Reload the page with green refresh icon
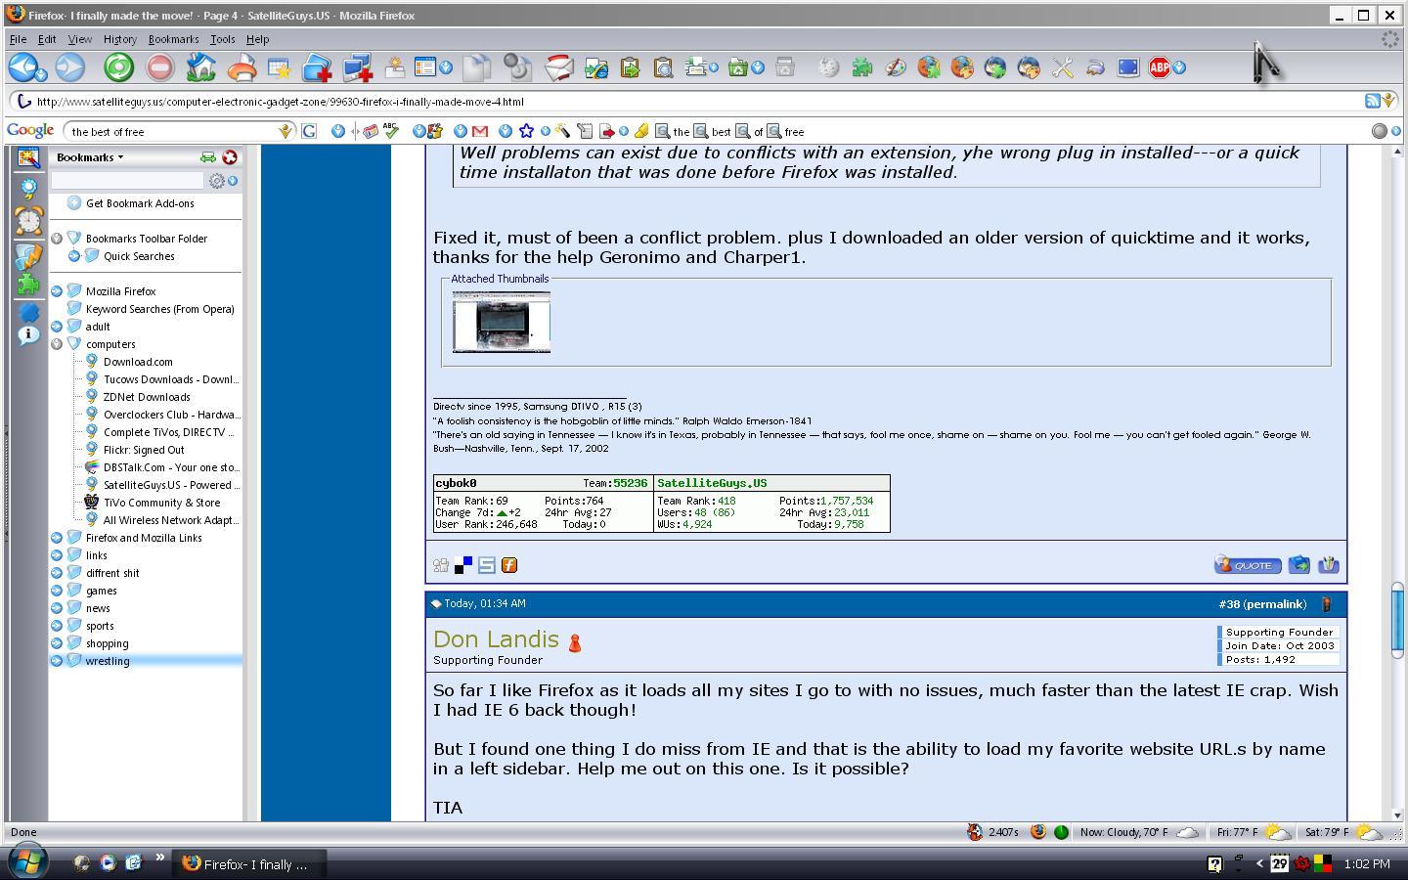Screen dimensions: 1408x880 118,67
